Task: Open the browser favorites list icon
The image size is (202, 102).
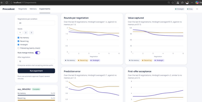Action: click(x=182, y=2)
